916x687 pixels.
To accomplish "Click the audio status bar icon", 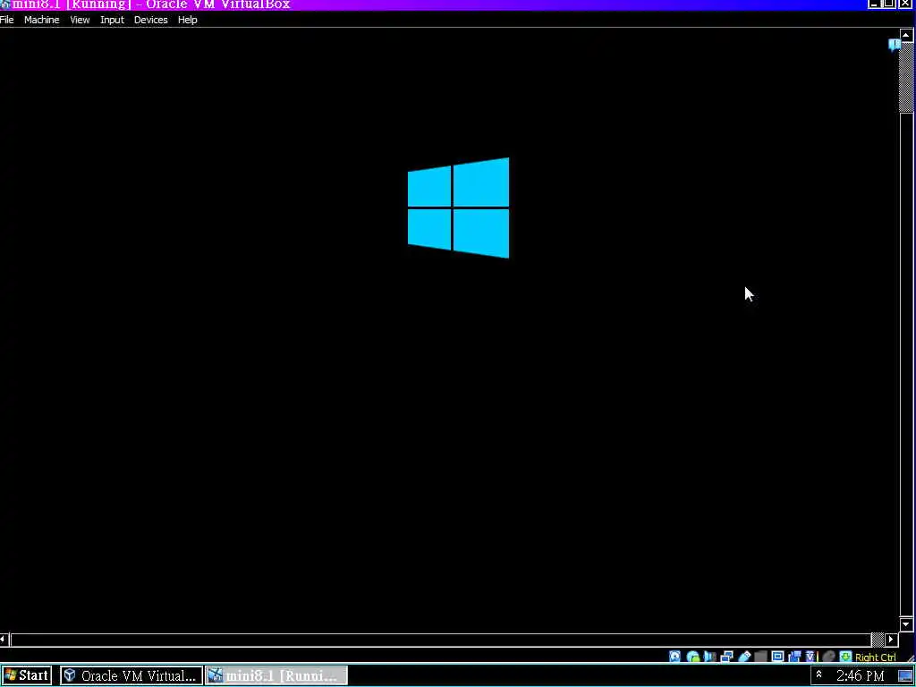I will (709, 657).
